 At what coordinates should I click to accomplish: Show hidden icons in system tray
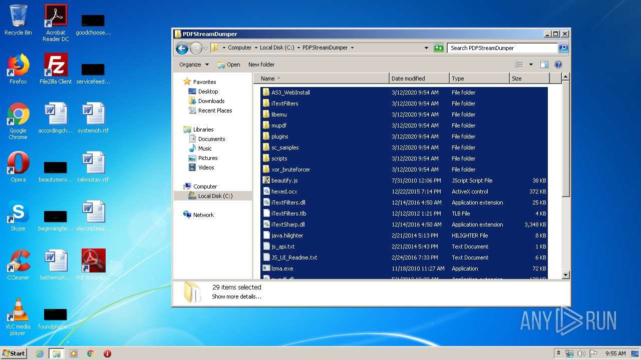558,353
